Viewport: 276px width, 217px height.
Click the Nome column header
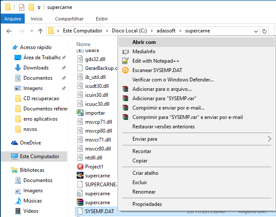(x=83, y=44)
